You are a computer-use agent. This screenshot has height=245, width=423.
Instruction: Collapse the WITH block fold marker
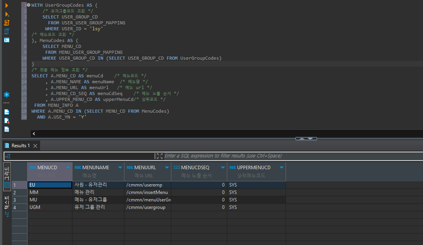tap(28, 5)
